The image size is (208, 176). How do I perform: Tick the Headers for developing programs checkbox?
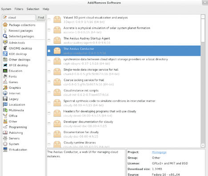click(x=49, y=113)
